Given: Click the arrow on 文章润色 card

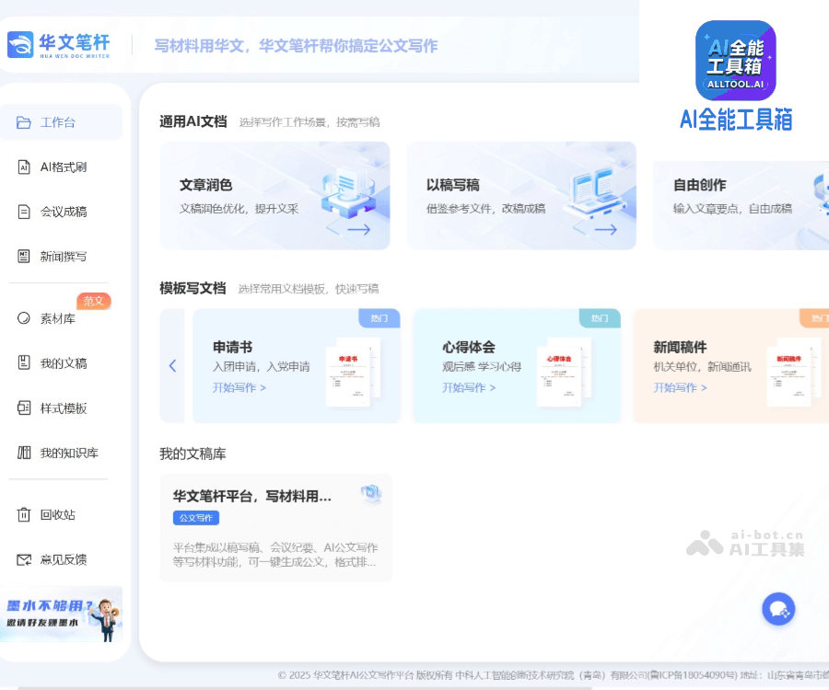Looking at the screenshot, I should [x=359, y=229].
